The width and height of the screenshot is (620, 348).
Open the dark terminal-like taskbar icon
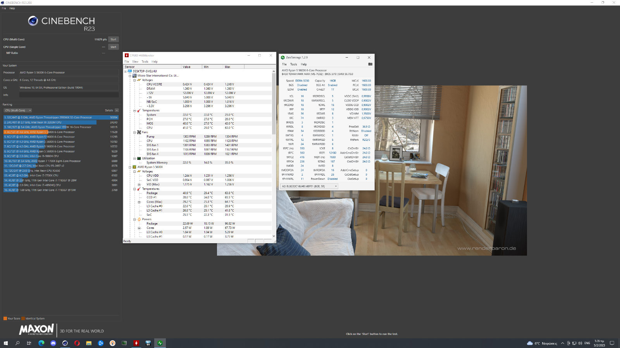pos(124,343)
